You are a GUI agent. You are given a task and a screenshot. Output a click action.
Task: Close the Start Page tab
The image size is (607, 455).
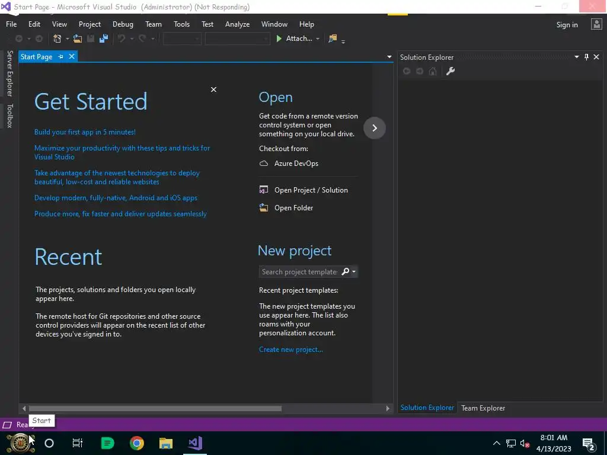coord(72,56)
